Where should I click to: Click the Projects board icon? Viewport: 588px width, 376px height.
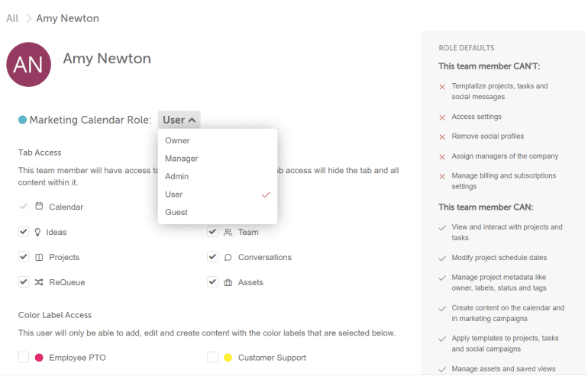(39, 257)
